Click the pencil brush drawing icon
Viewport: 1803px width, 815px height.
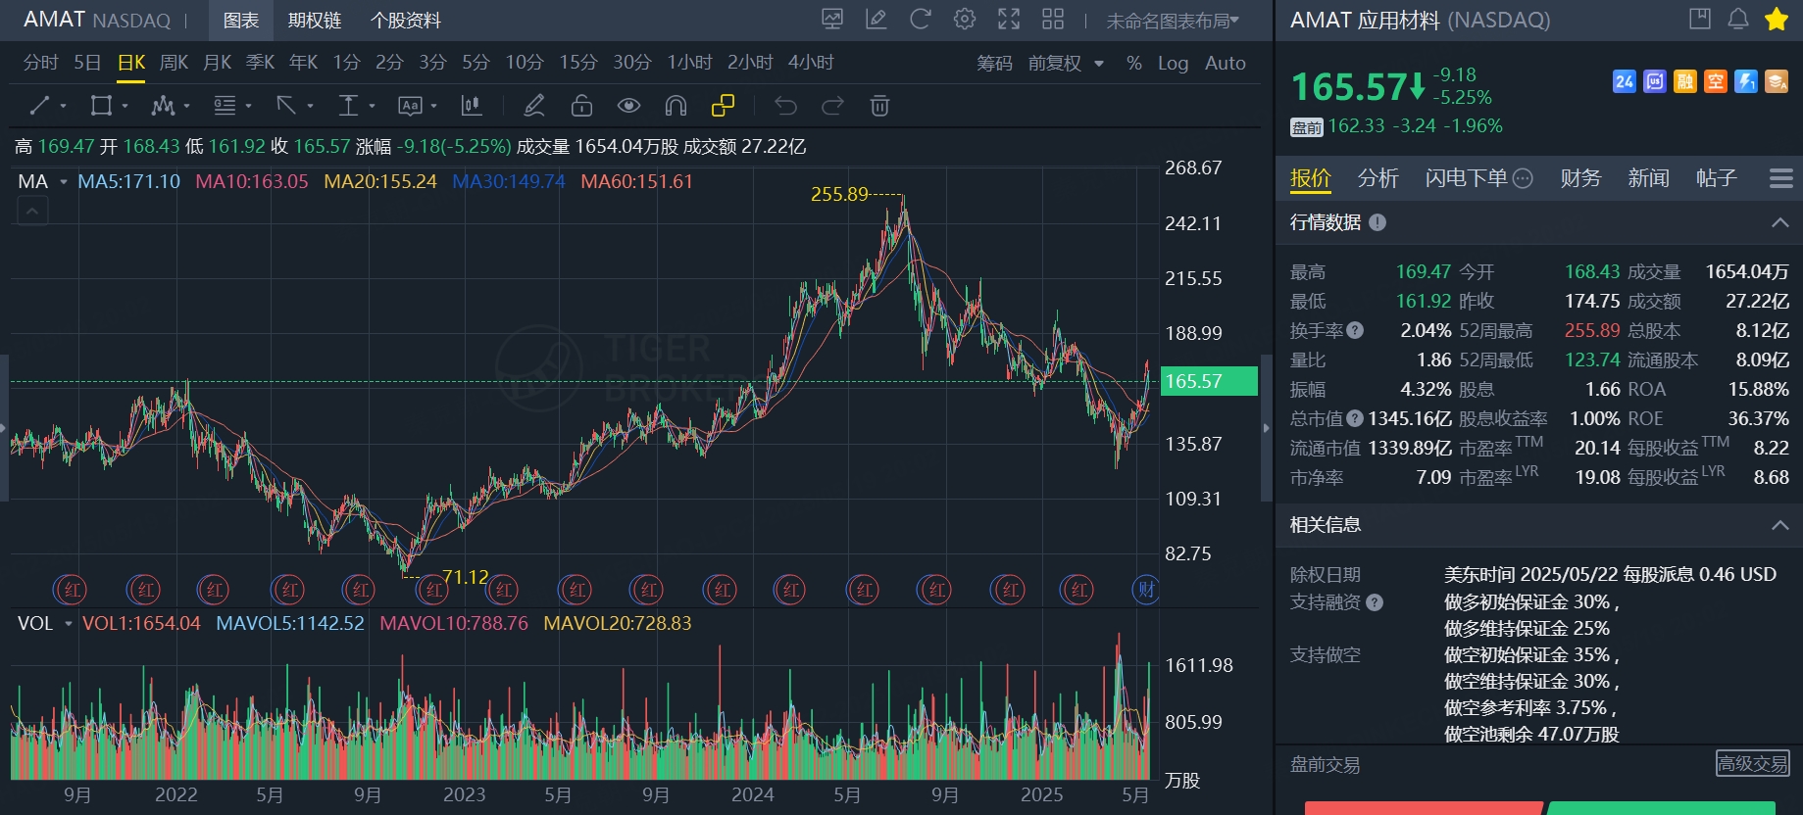pyautogui.click(x=534, y=106)
